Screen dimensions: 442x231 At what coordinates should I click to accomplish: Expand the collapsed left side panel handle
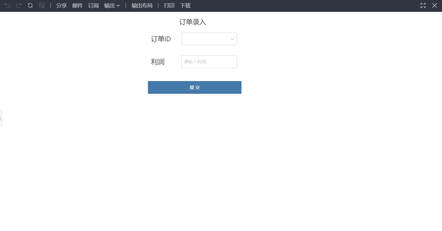coord(1,119)
